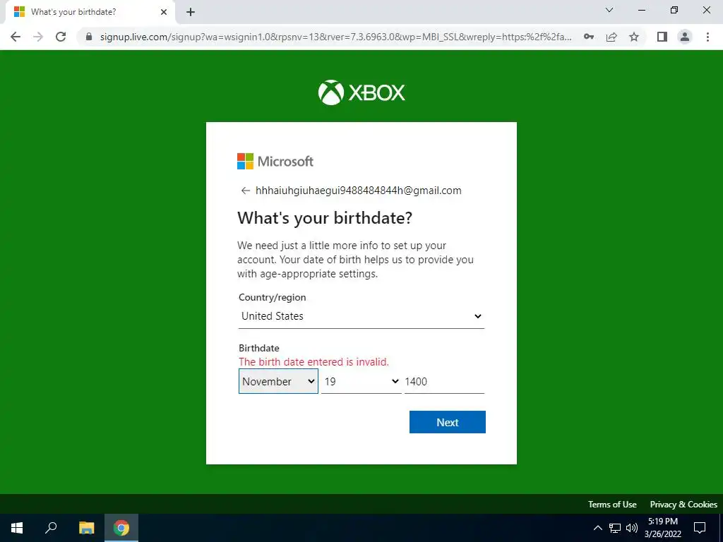Open the network tray icon
The image size is (723, 542).
tap(615, 528)
